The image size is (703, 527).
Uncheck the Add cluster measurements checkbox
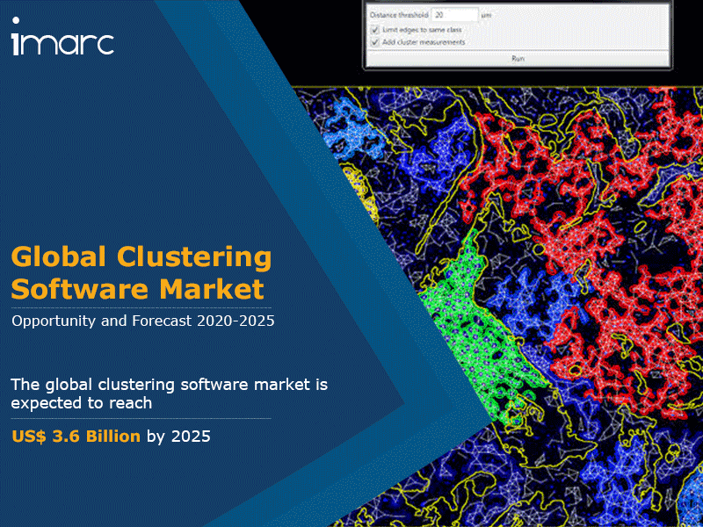tap(375, 41)
